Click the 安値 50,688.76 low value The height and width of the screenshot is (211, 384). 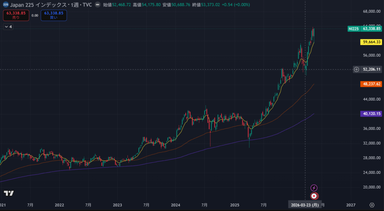[x=176, y=4]
